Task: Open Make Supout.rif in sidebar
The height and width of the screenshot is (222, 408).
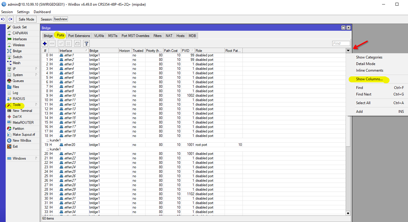Action: pos(24,135)
